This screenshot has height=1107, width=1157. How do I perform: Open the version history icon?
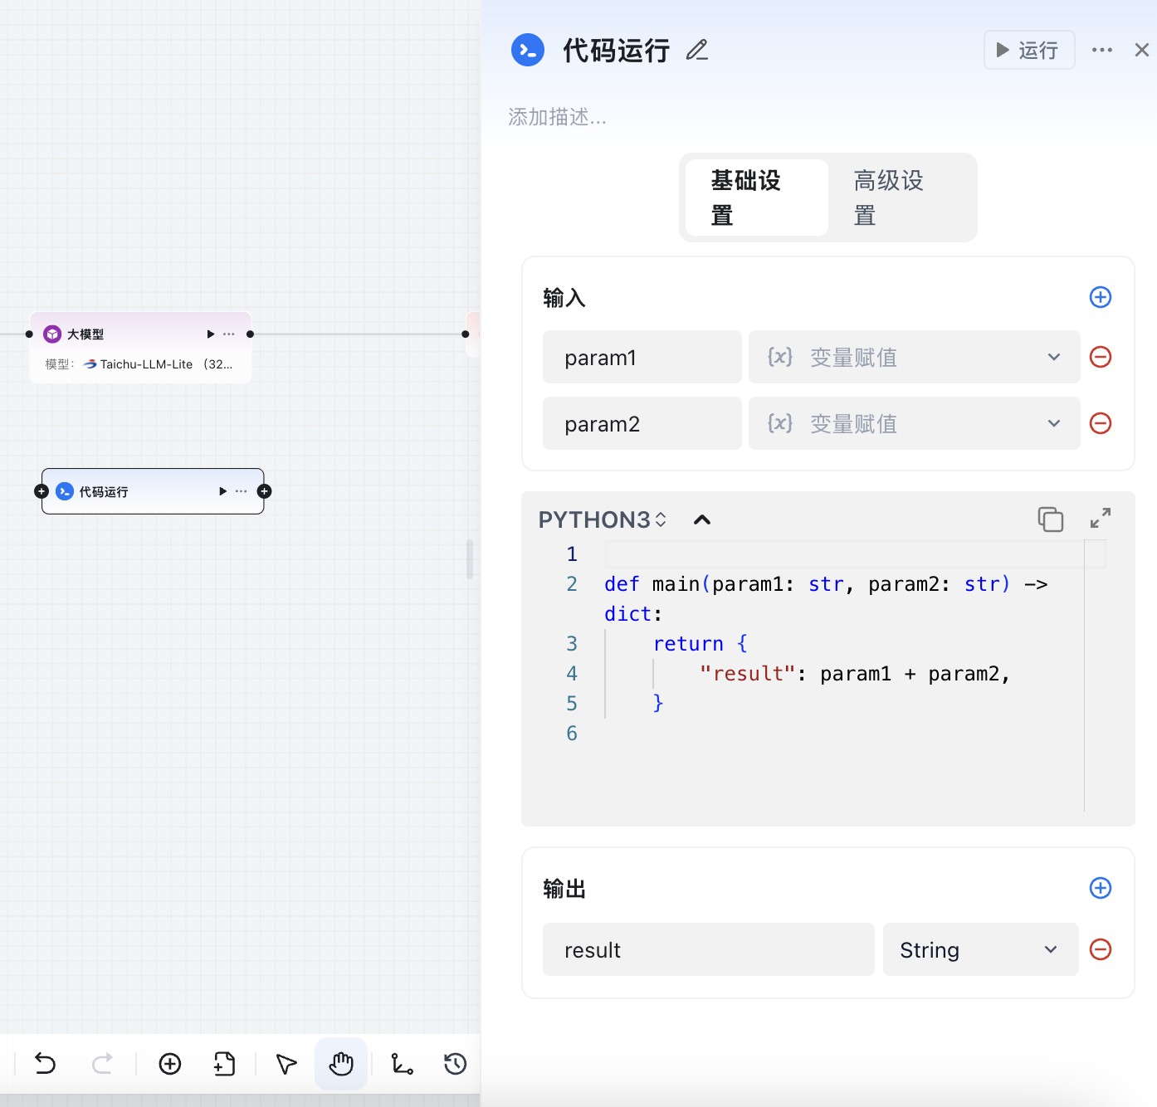(x=455, y=1063)
